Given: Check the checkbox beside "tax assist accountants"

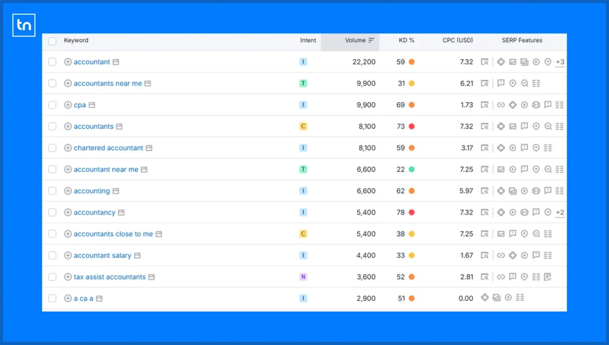Looking at the screenshot, I should [x=52, y=277].
